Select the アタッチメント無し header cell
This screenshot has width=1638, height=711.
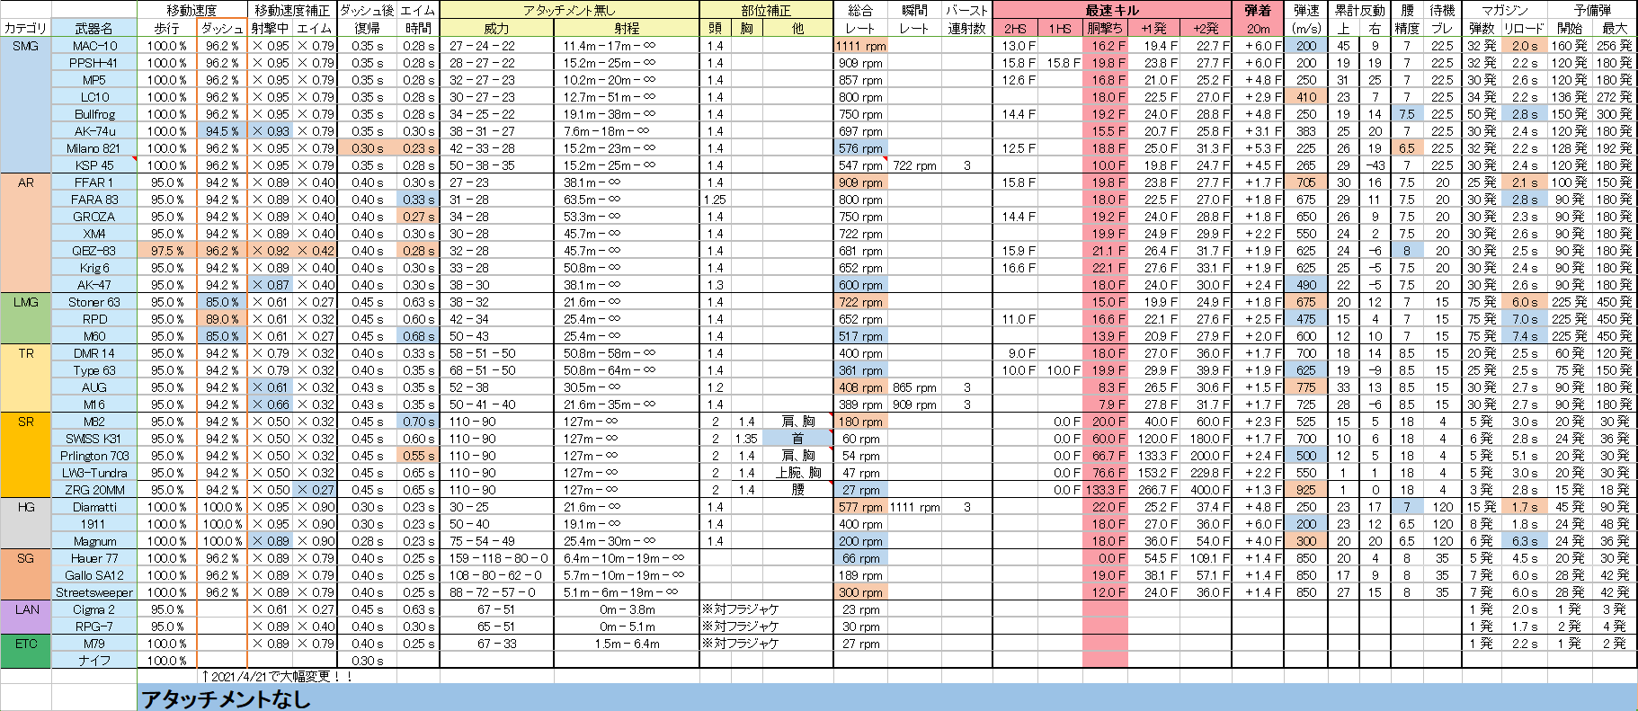click(x=569, y=10)
